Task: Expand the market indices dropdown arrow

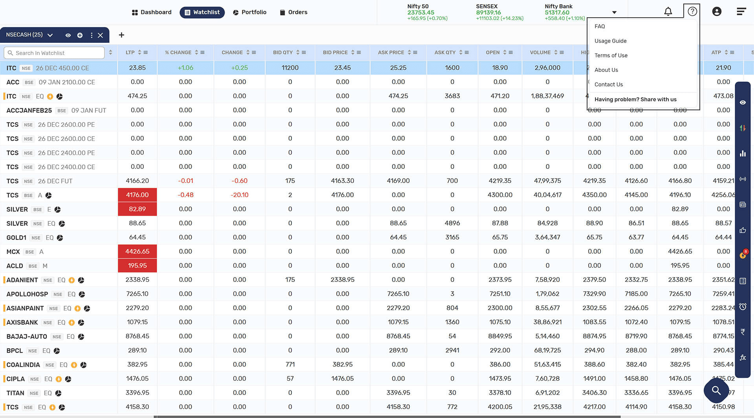Action: [614, 13]
